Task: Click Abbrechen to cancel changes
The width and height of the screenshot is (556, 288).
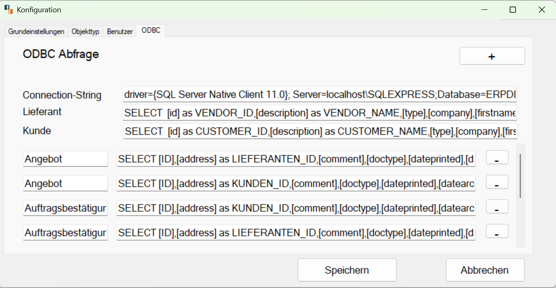Action: coord(485,270)
